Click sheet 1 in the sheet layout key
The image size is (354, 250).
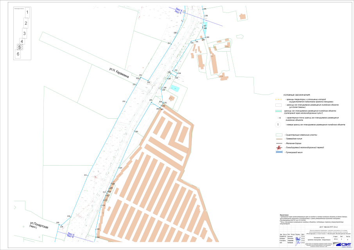(x=27, y=13)
